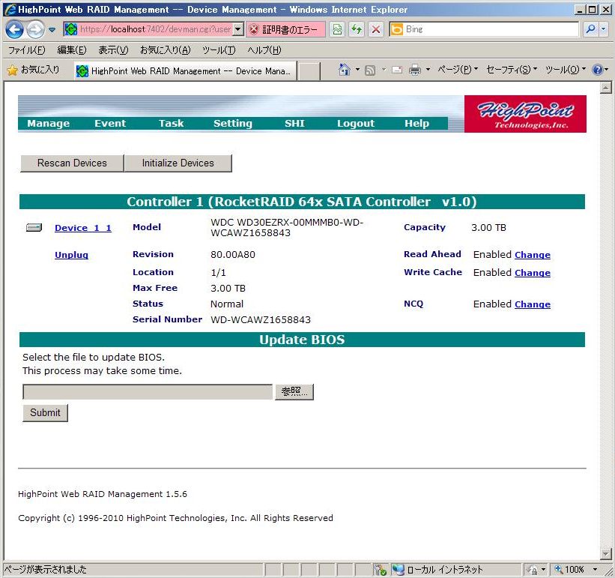The width and height of the screenshot is (615, 578).
Task: Open the 表示(V) menu
Action: (113, 50)
